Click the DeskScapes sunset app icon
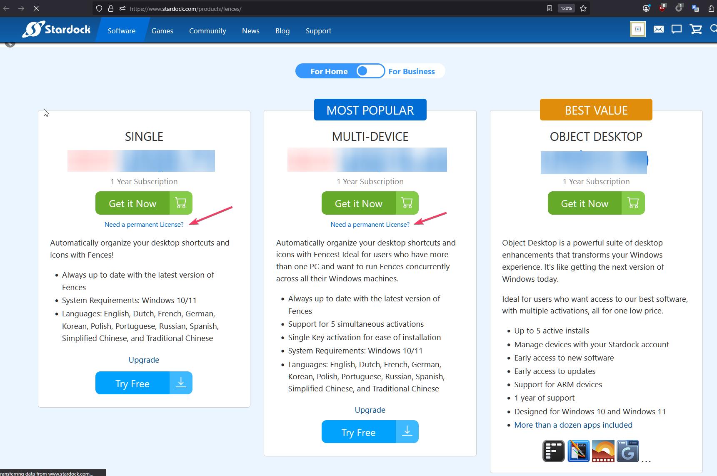 pyautogui.click(x=603, y=451)
